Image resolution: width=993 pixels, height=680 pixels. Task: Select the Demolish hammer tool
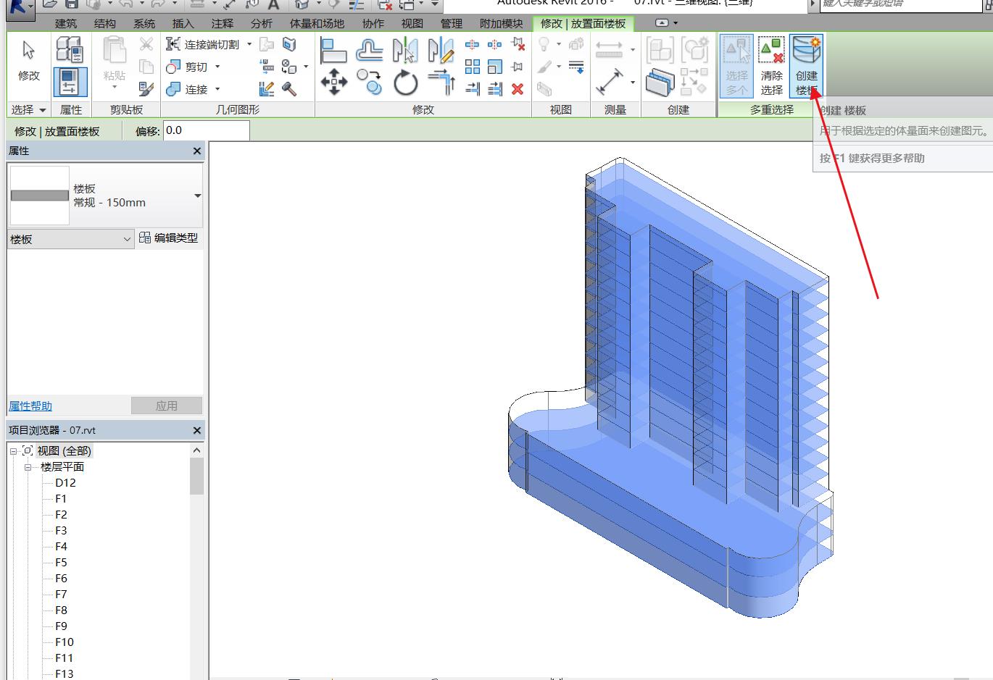pyautogui.click(x=289, y=89)
